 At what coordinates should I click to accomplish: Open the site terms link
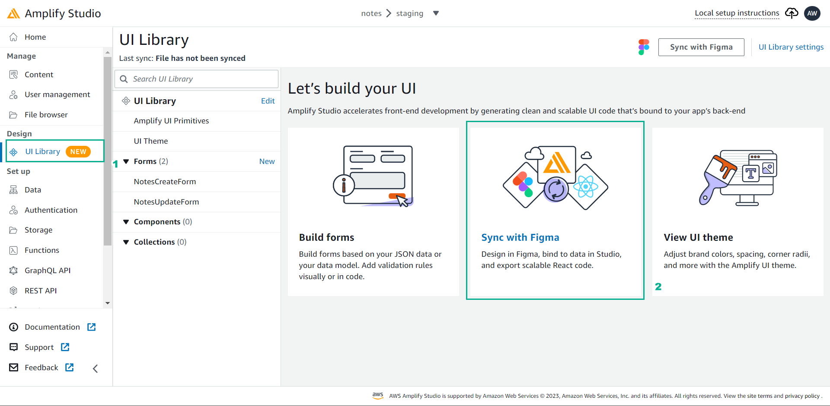[x=760, y=396]
